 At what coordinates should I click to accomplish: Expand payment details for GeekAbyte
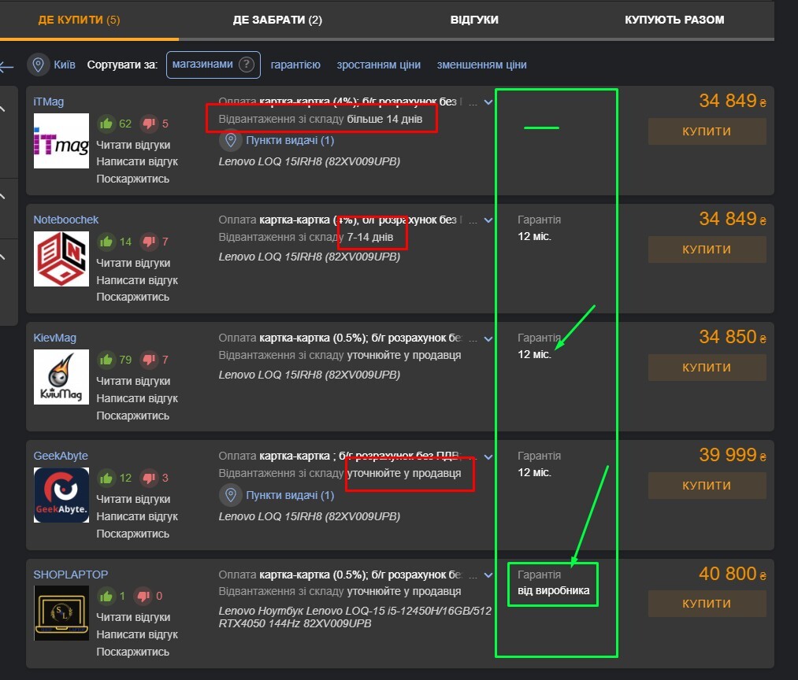coord(488,456)
